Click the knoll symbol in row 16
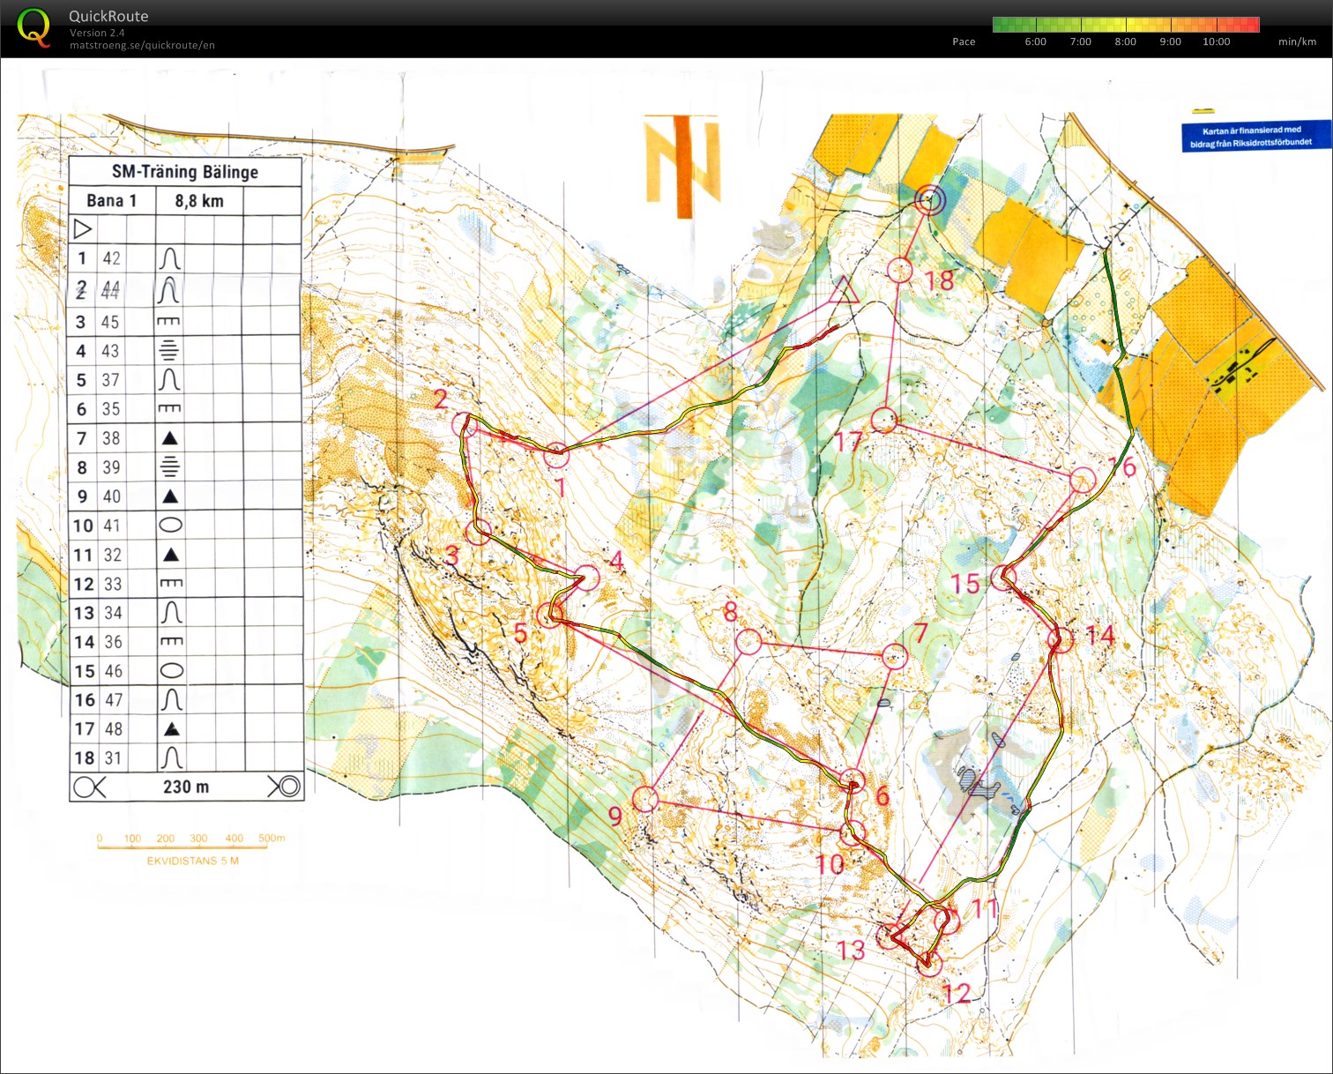 [173, 699]
